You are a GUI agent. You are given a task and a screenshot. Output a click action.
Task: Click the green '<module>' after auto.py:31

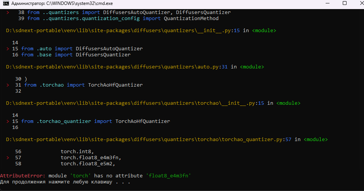click(x=252, y=67)
